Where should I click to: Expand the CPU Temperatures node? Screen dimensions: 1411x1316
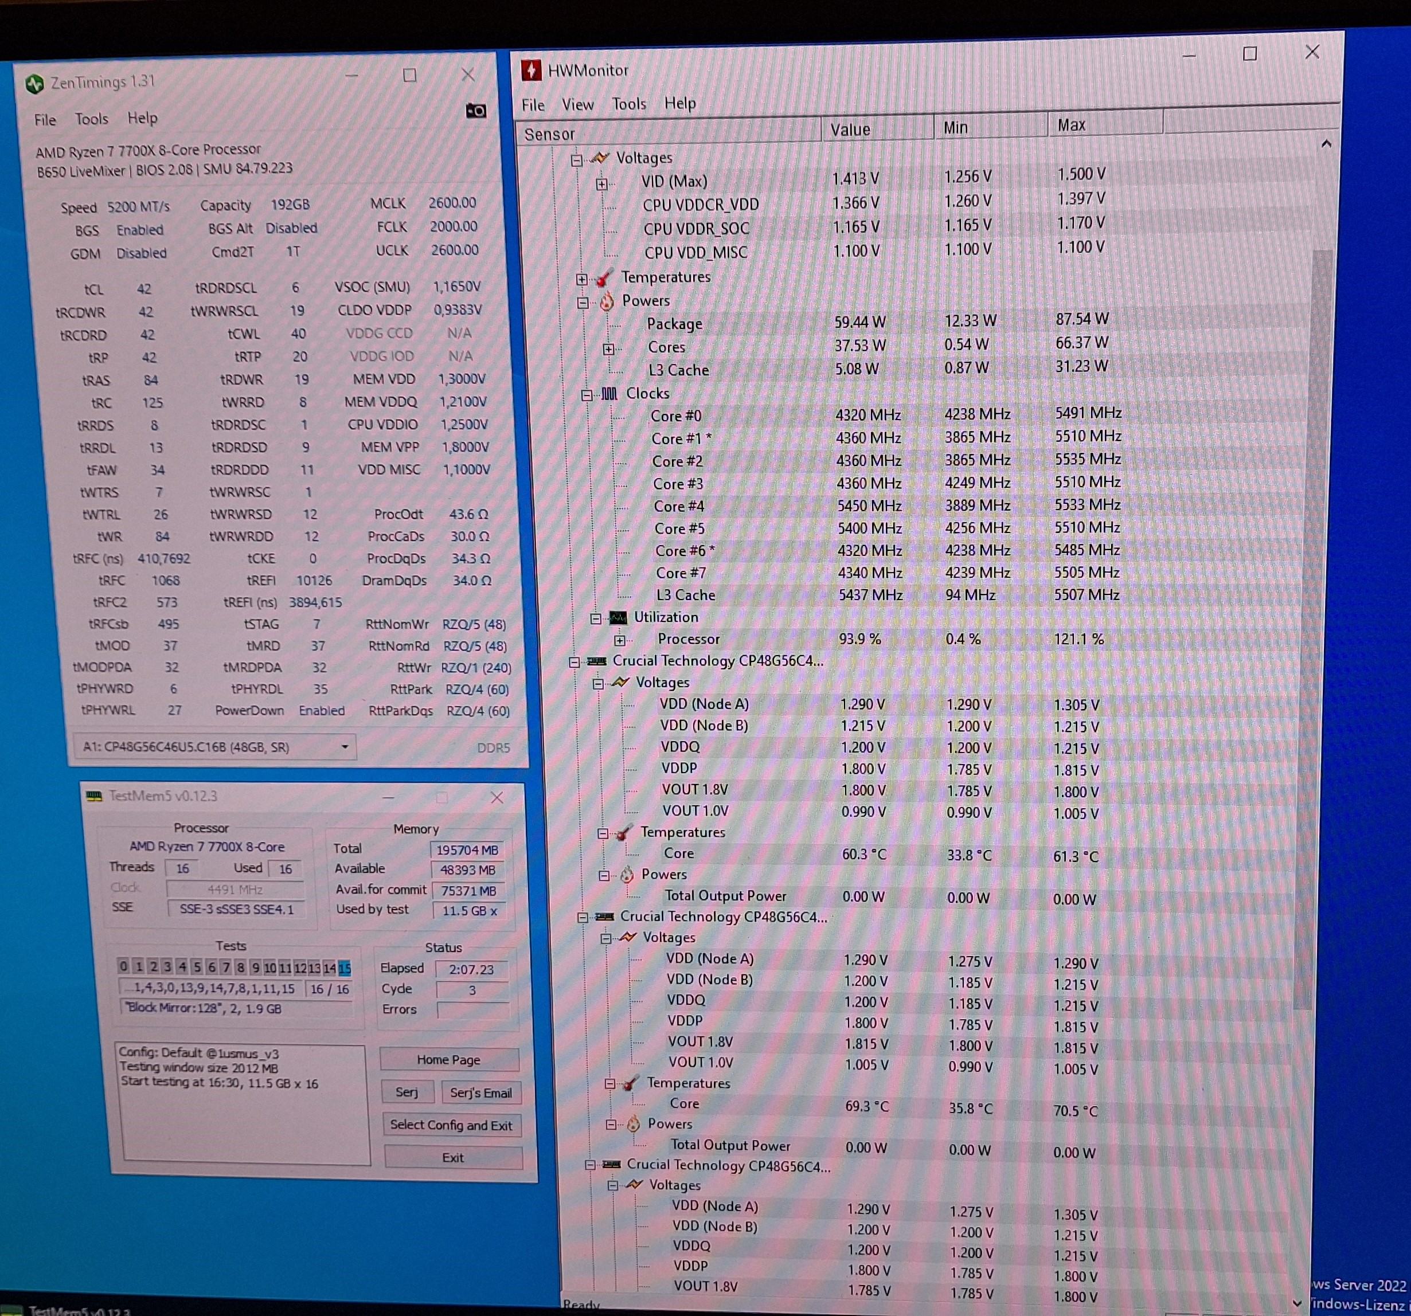[x=582, y=280]
